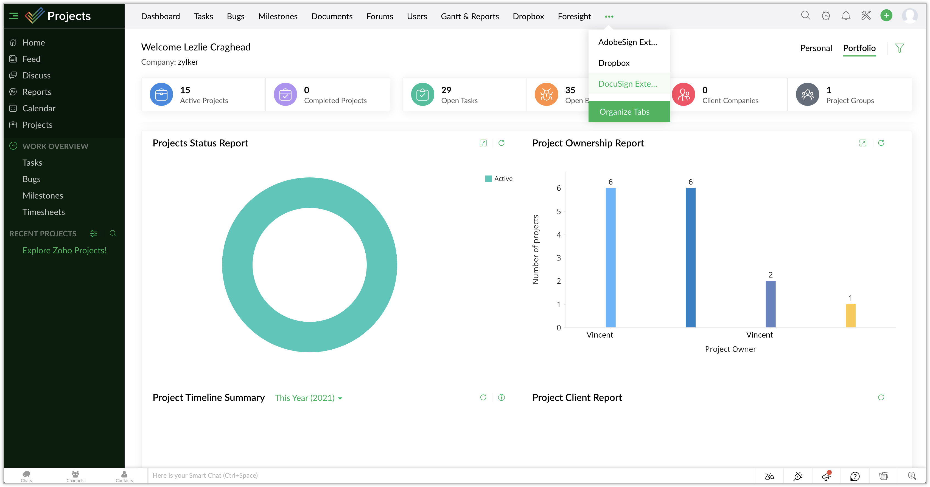The image size is (930, 487).
Task: Toggle the hamburger sidebar menu
Action: [x=14, y=16]
